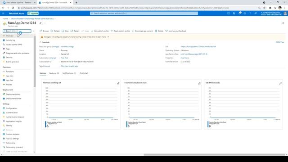
Task: Click Reset publish profile
Action: [120, 31]
